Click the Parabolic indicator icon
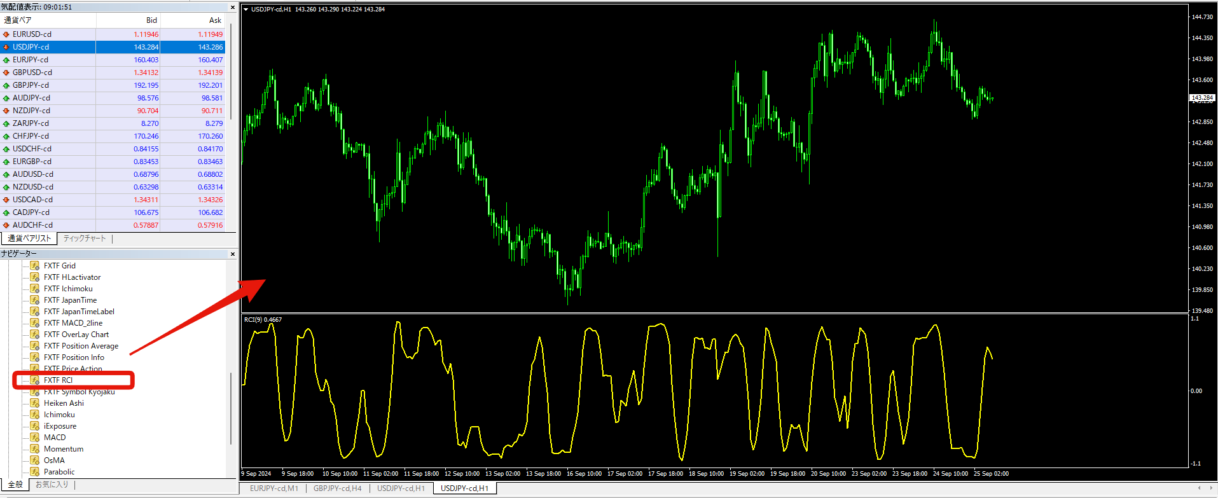The image size is (1218, 498). tap(35, 472)
